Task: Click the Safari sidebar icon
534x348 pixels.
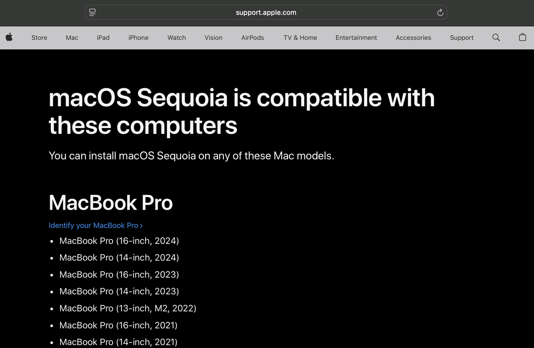Action: tap(92, 12)
